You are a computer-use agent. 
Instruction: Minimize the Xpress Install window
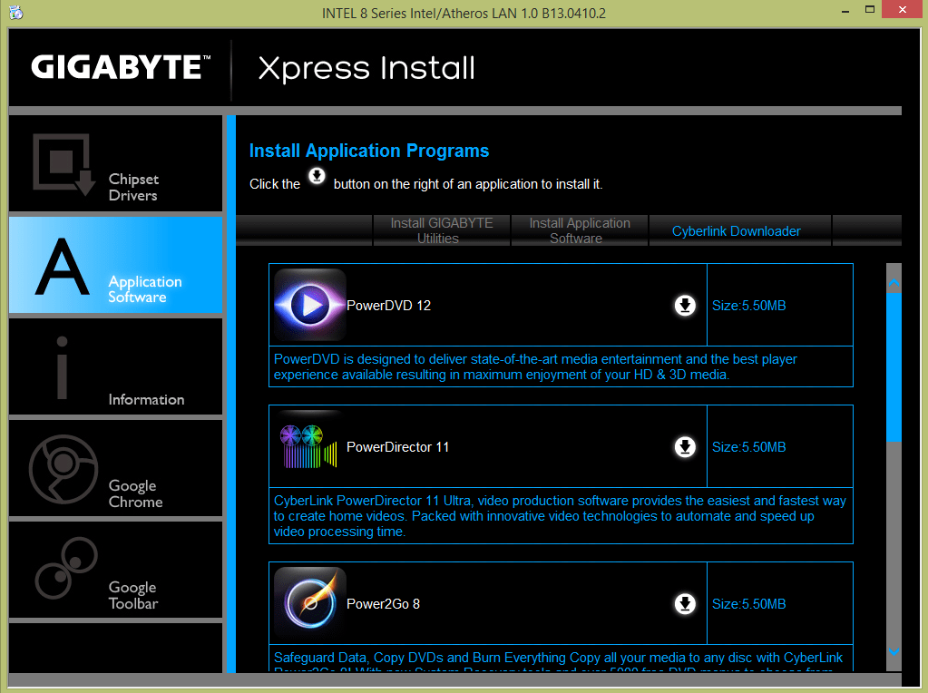tap(845, 11)
